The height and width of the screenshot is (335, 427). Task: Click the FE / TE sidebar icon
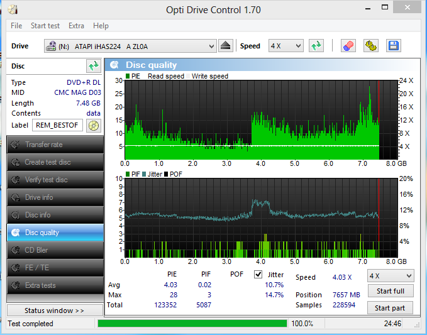point(16,268)
